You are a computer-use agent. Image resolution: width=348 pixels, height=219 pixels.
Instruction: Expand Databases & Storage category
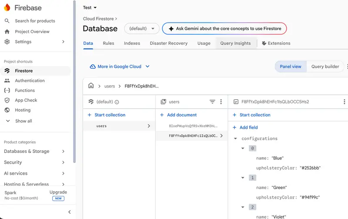pos(63,151)
